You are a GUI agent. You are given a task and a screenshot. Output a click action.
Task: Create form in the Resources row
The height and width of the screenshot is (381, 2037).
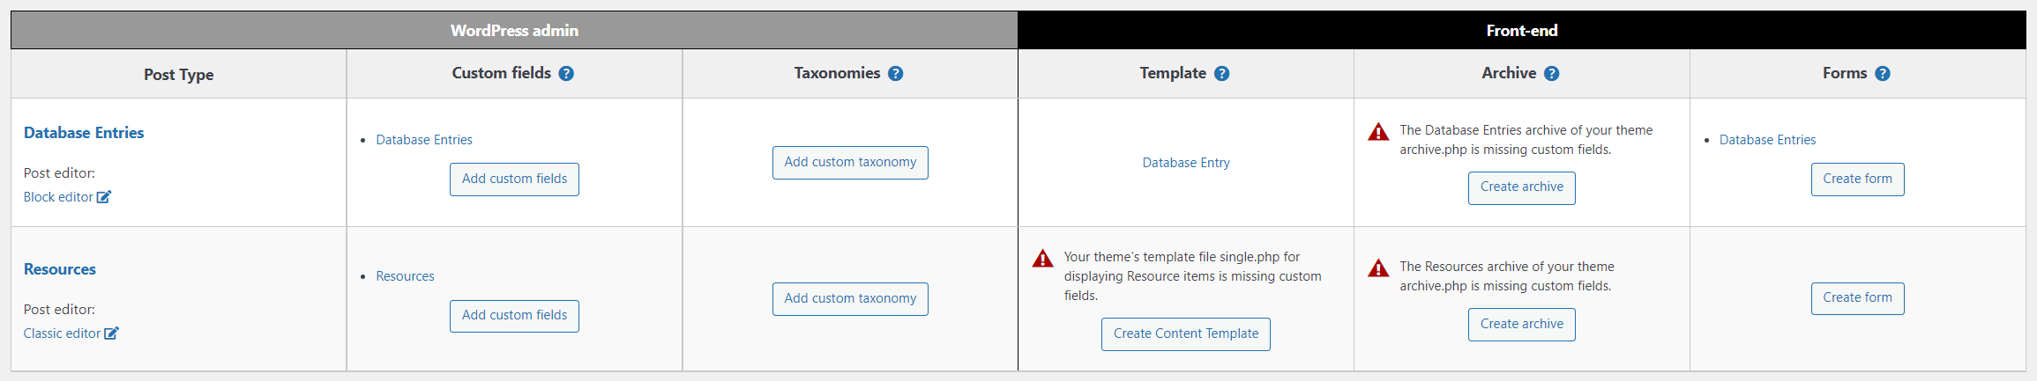pos(1858,298)
